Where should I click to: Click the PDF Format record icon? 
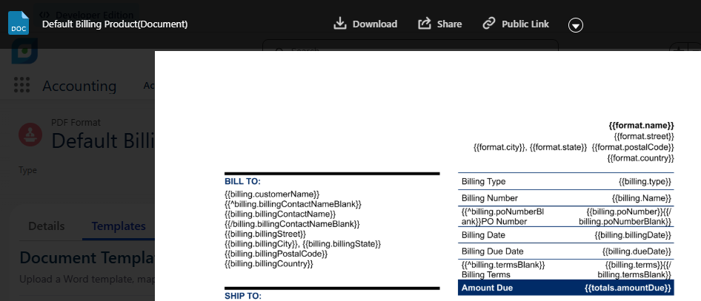[x=30, y=134]
